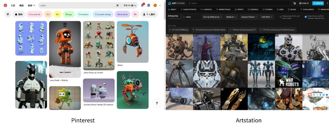Uncheck Show Studio and Pro member artwork first

click(306, 17)
